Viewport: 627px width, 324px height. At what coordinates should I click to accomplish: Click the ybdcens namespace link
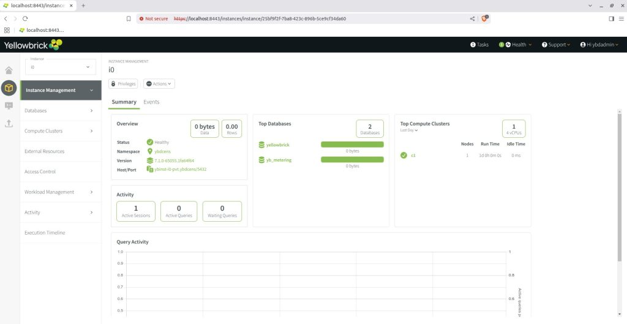click(163, 152)
